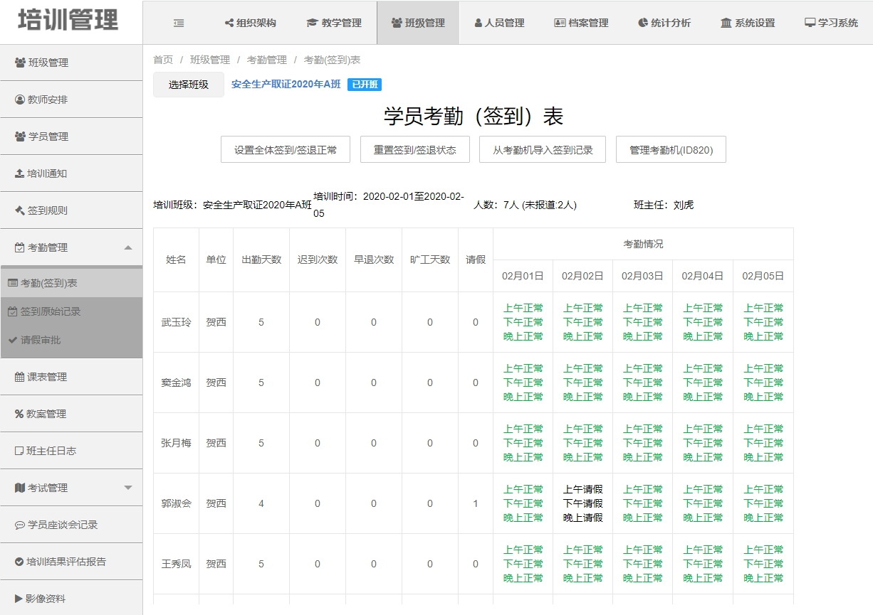
Task: Click the 培训结果评估报告 checkmark icon
Action: coord(20,562)
